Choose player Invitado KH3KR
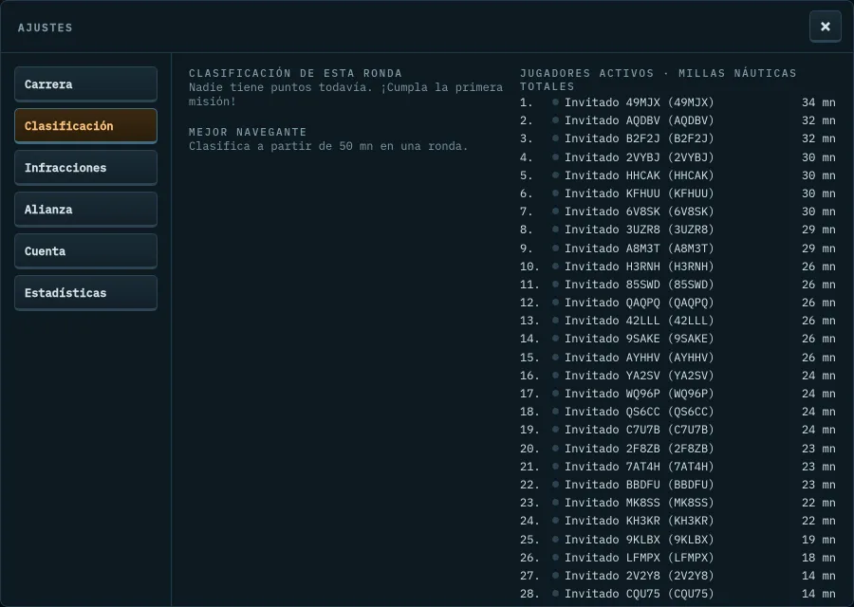854x607 pixels. pyautogui.click(x=678, y=521)
